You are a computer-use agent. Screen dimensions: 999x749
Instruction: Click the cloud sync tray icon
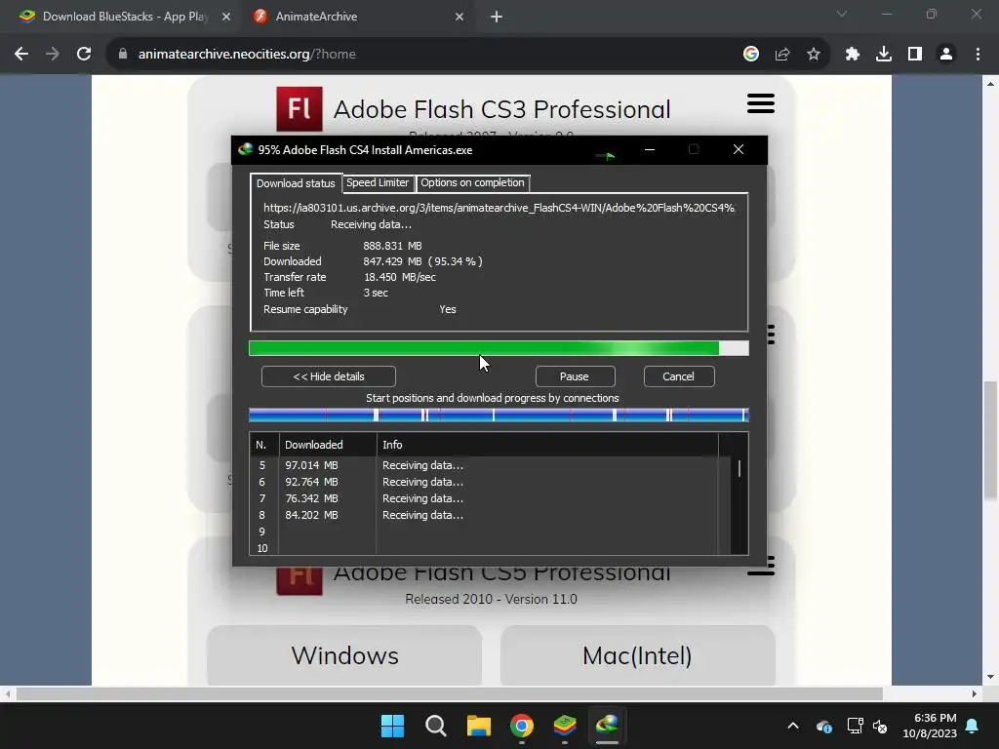point(823,726)
